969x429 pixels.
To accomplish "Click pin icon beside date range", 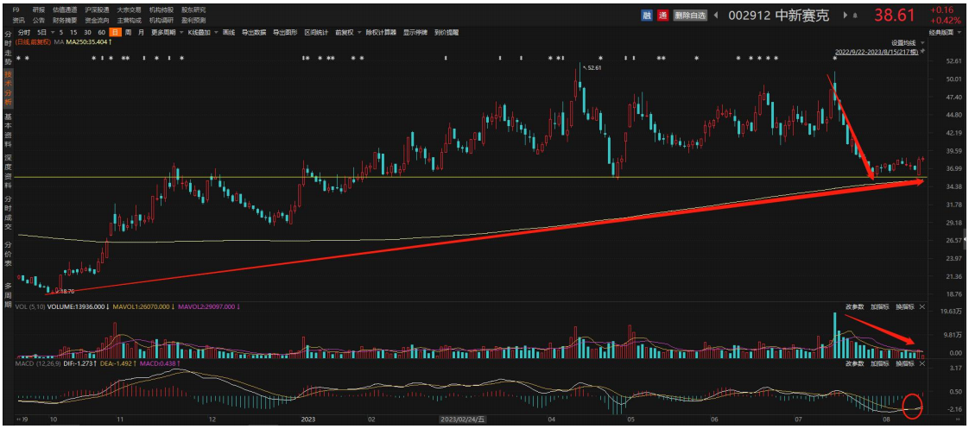I will pyautogui.click(x=921, y=52).
